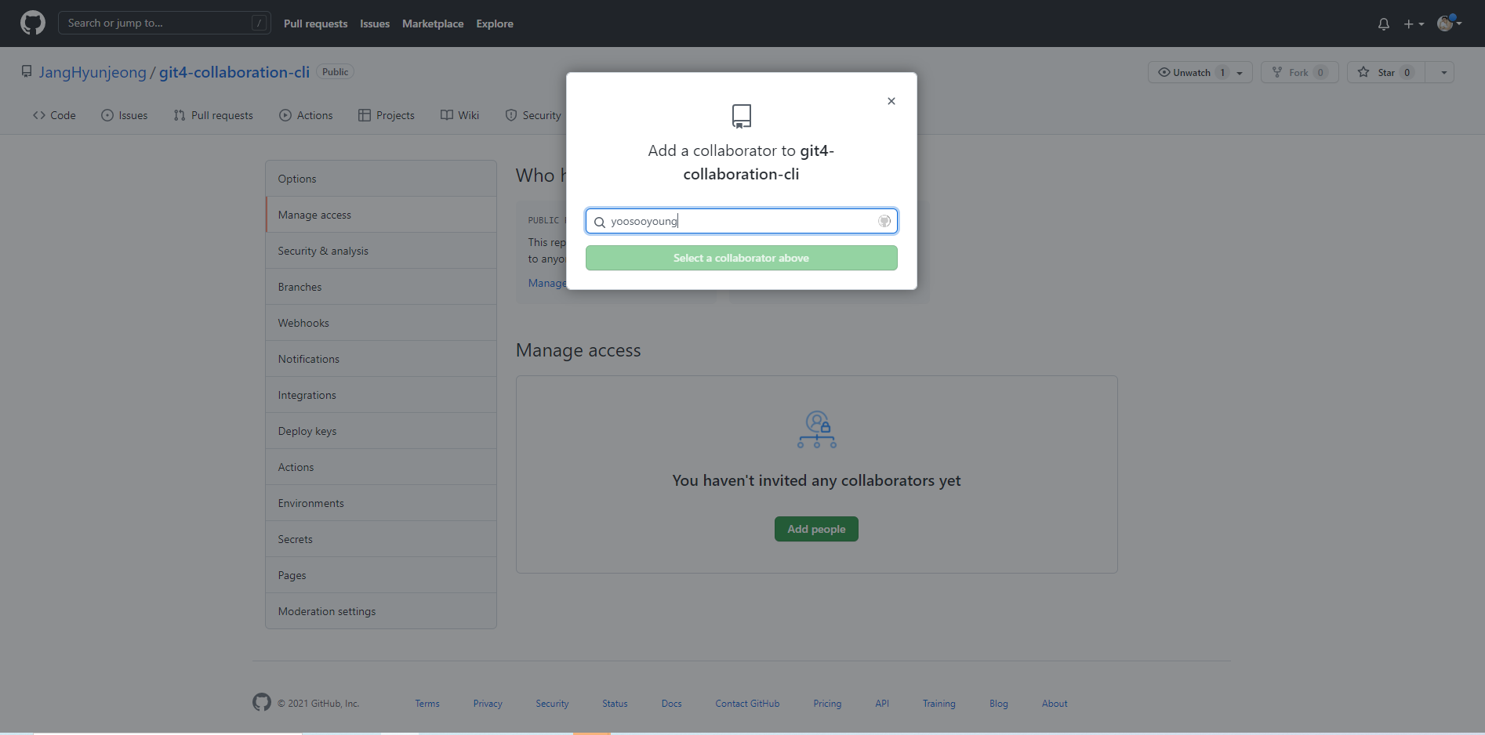Open Webhooks settings
This screenshot has height=735, width=1485.
(x=381, y=323)
